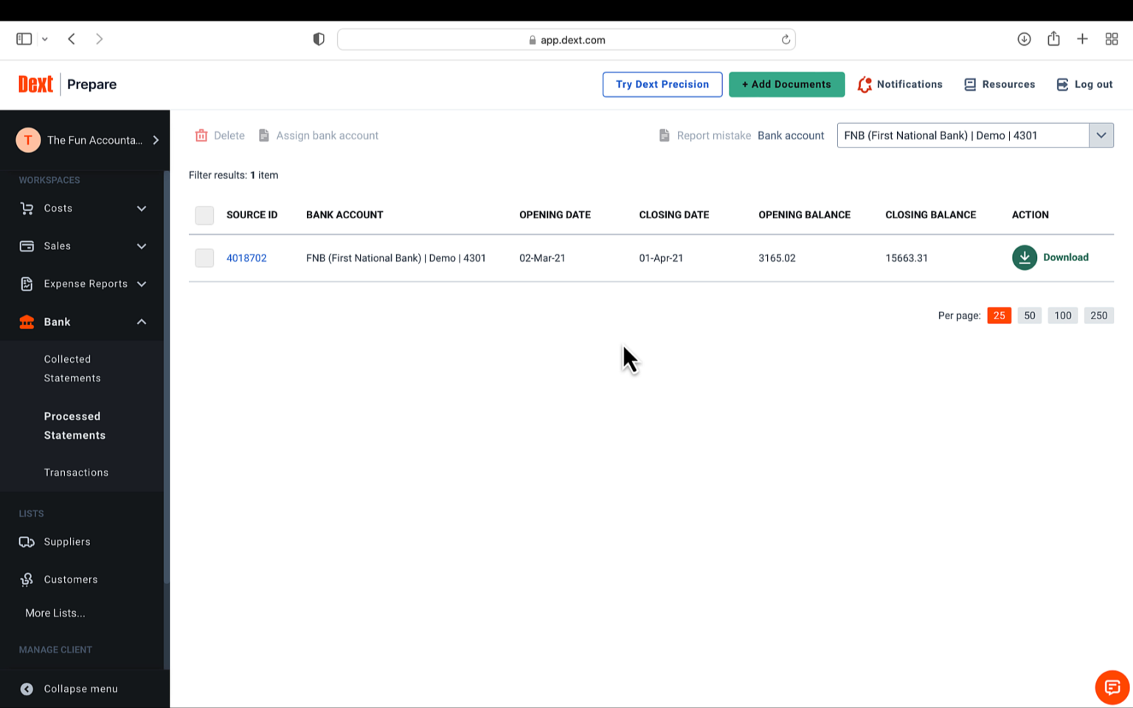
Task: Open the Transactions section
Action: point(76,472)
